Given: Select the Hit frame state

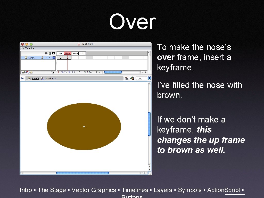Looking at the screenshot, I should point(82,53).
